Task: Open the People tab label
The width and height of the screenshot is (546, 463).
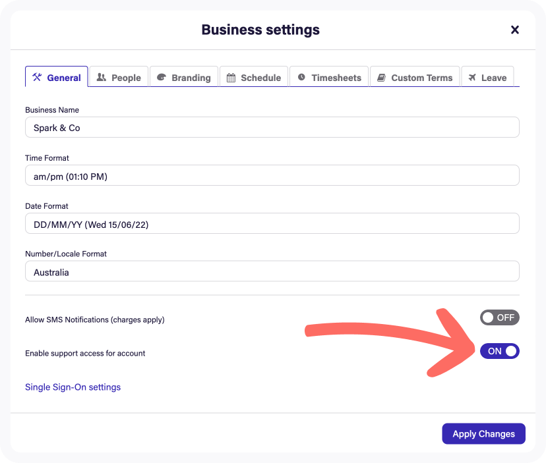Action: click(x=126, y=78)
